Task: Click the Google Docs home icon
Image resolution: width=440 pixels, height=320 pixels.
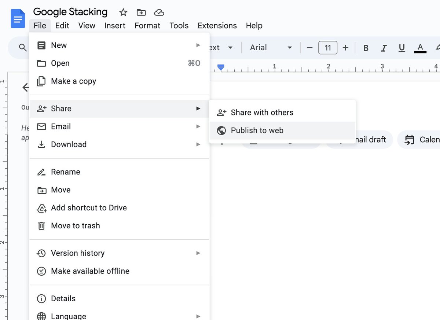Action: [x=18, y=19]
